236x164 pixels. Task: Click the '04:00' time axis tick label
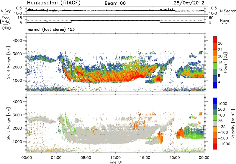[x=56, y=158]
